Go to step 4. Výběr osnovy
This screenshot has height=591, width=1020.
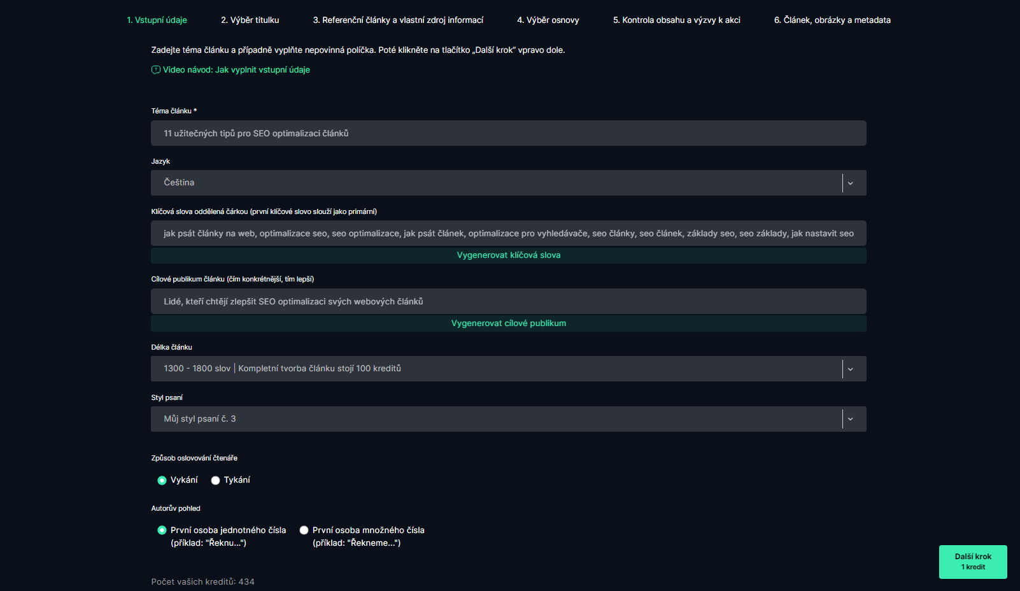pyautogui.click(x=548, y=20)
